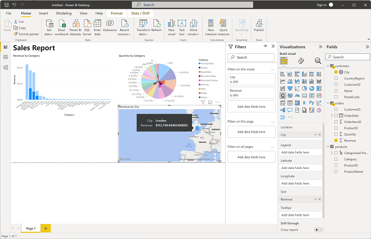
Task: Pick the R script visual icon
Action: coord(304,103)
